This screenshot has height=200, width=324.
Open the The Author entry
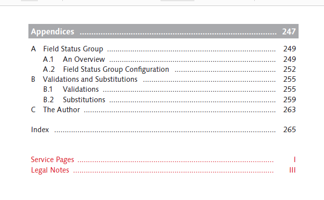pyautogui.click(x=61, y=110)
